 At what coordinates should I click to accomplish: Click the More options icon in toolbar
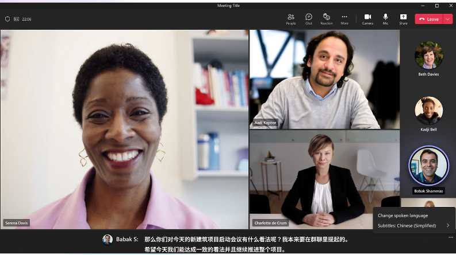[x=344, y=18]
